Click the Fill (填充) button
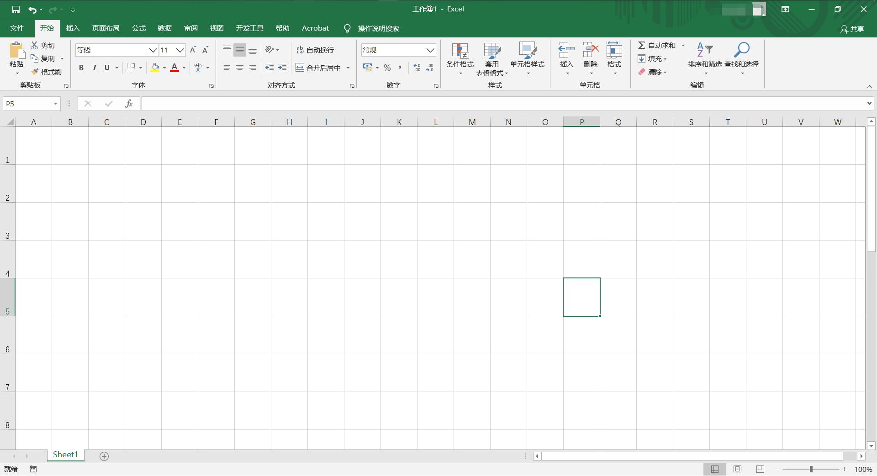 (652, 58)
